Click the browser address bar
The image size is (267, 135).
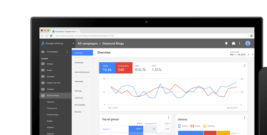pyautogui.click(x=151, y=36)
